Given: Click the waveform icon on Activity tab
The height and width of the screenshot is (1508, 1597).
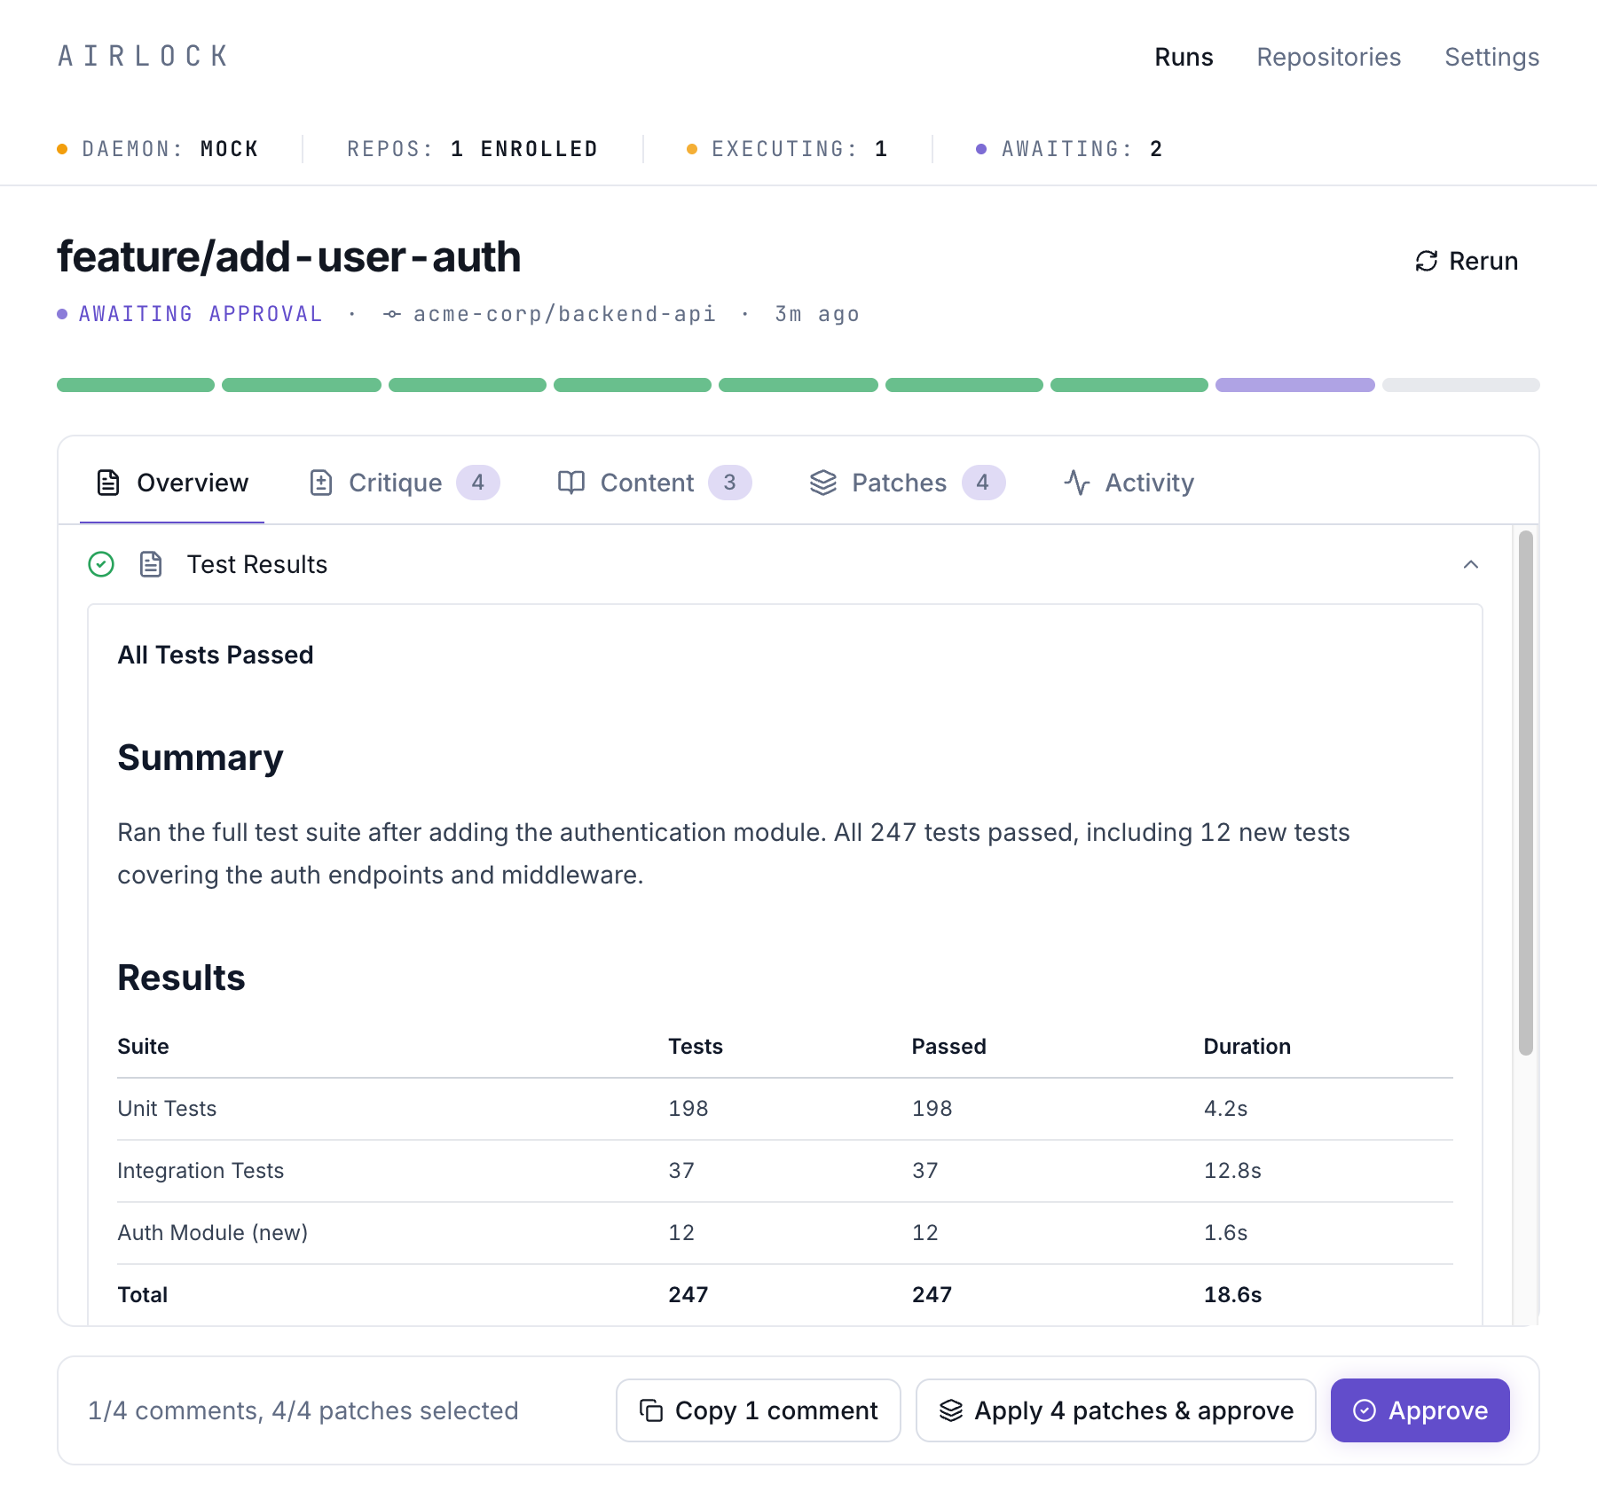Looking at the screenshot, I should point(1076,483).
